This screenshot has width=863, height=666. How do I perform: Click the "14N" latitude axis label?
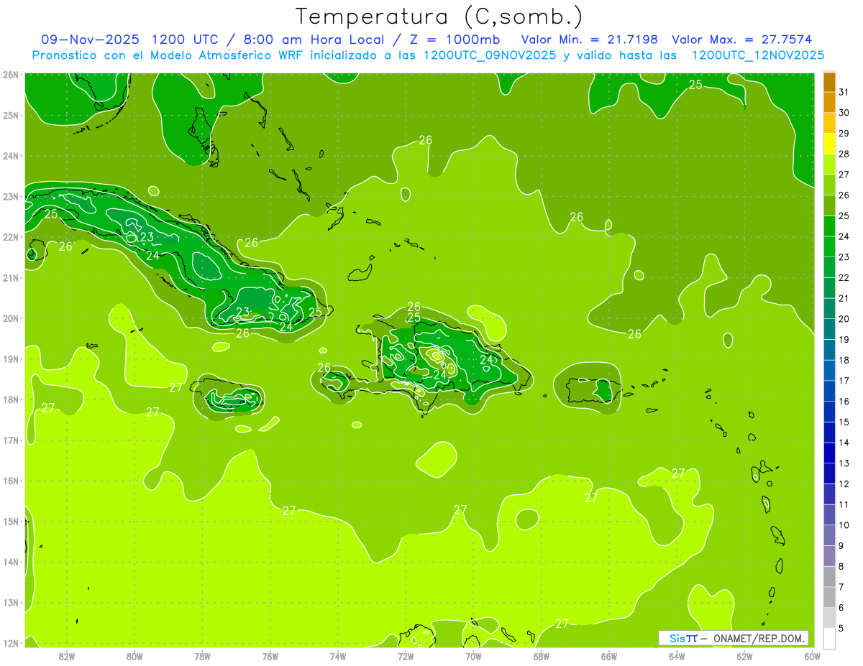point(10,562)
